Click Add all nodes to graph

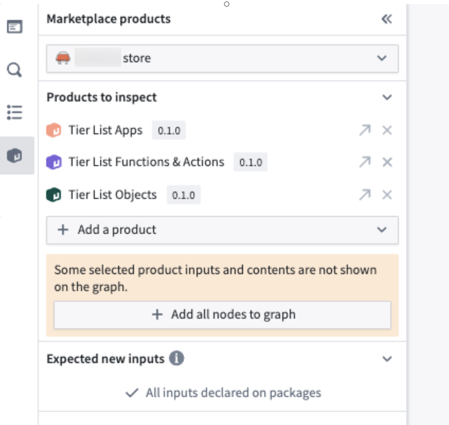click(223, 315)
